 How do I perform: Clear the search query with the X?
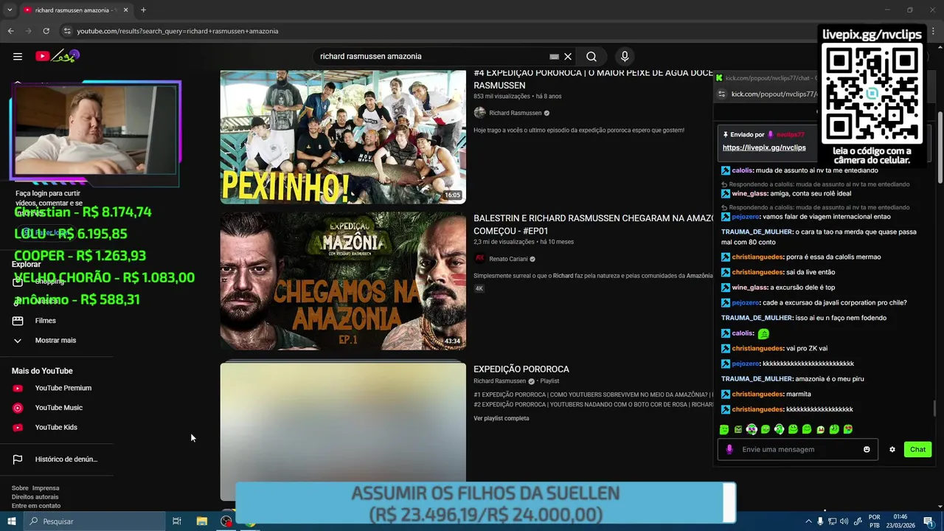click(x=568, y=57)
